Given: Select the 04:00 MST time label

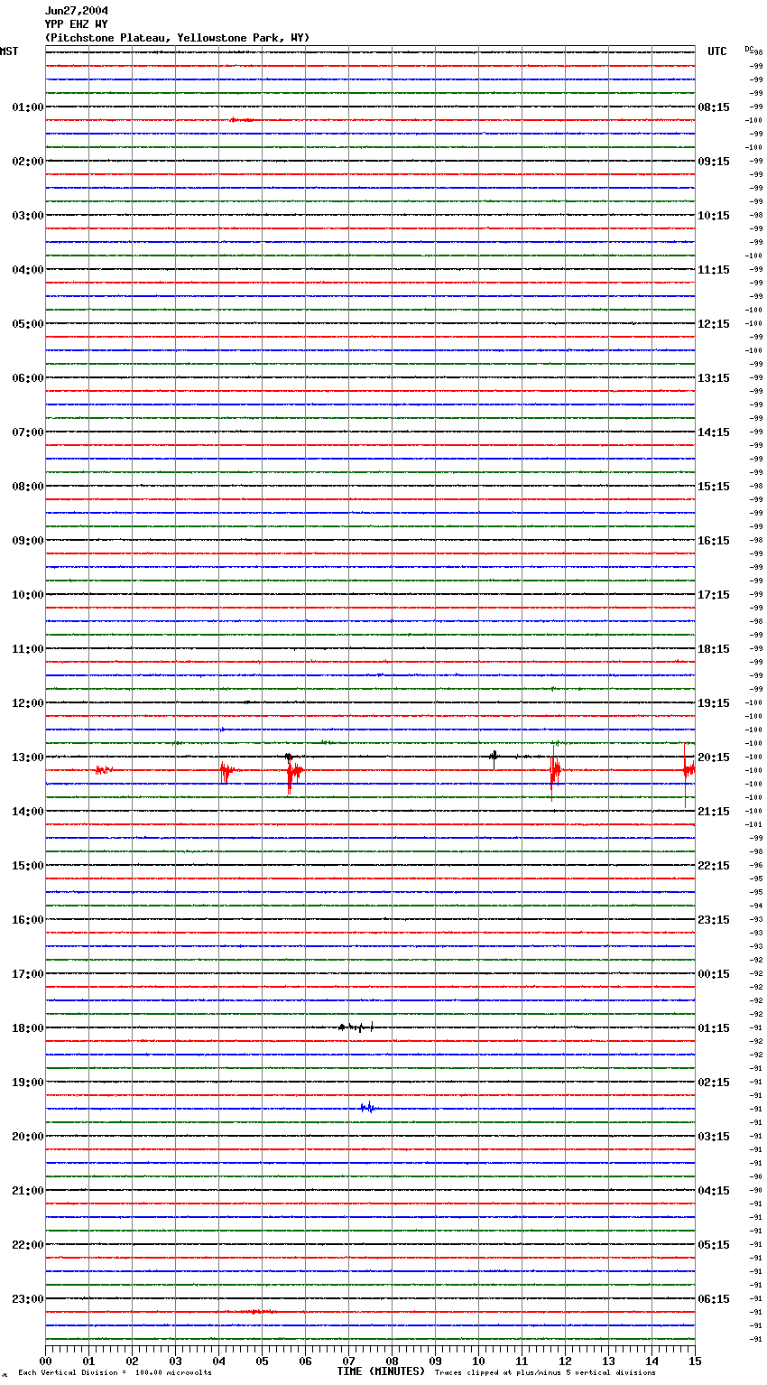Looking at the screenshot, I should pyautogui.click(x=28, y=270).
